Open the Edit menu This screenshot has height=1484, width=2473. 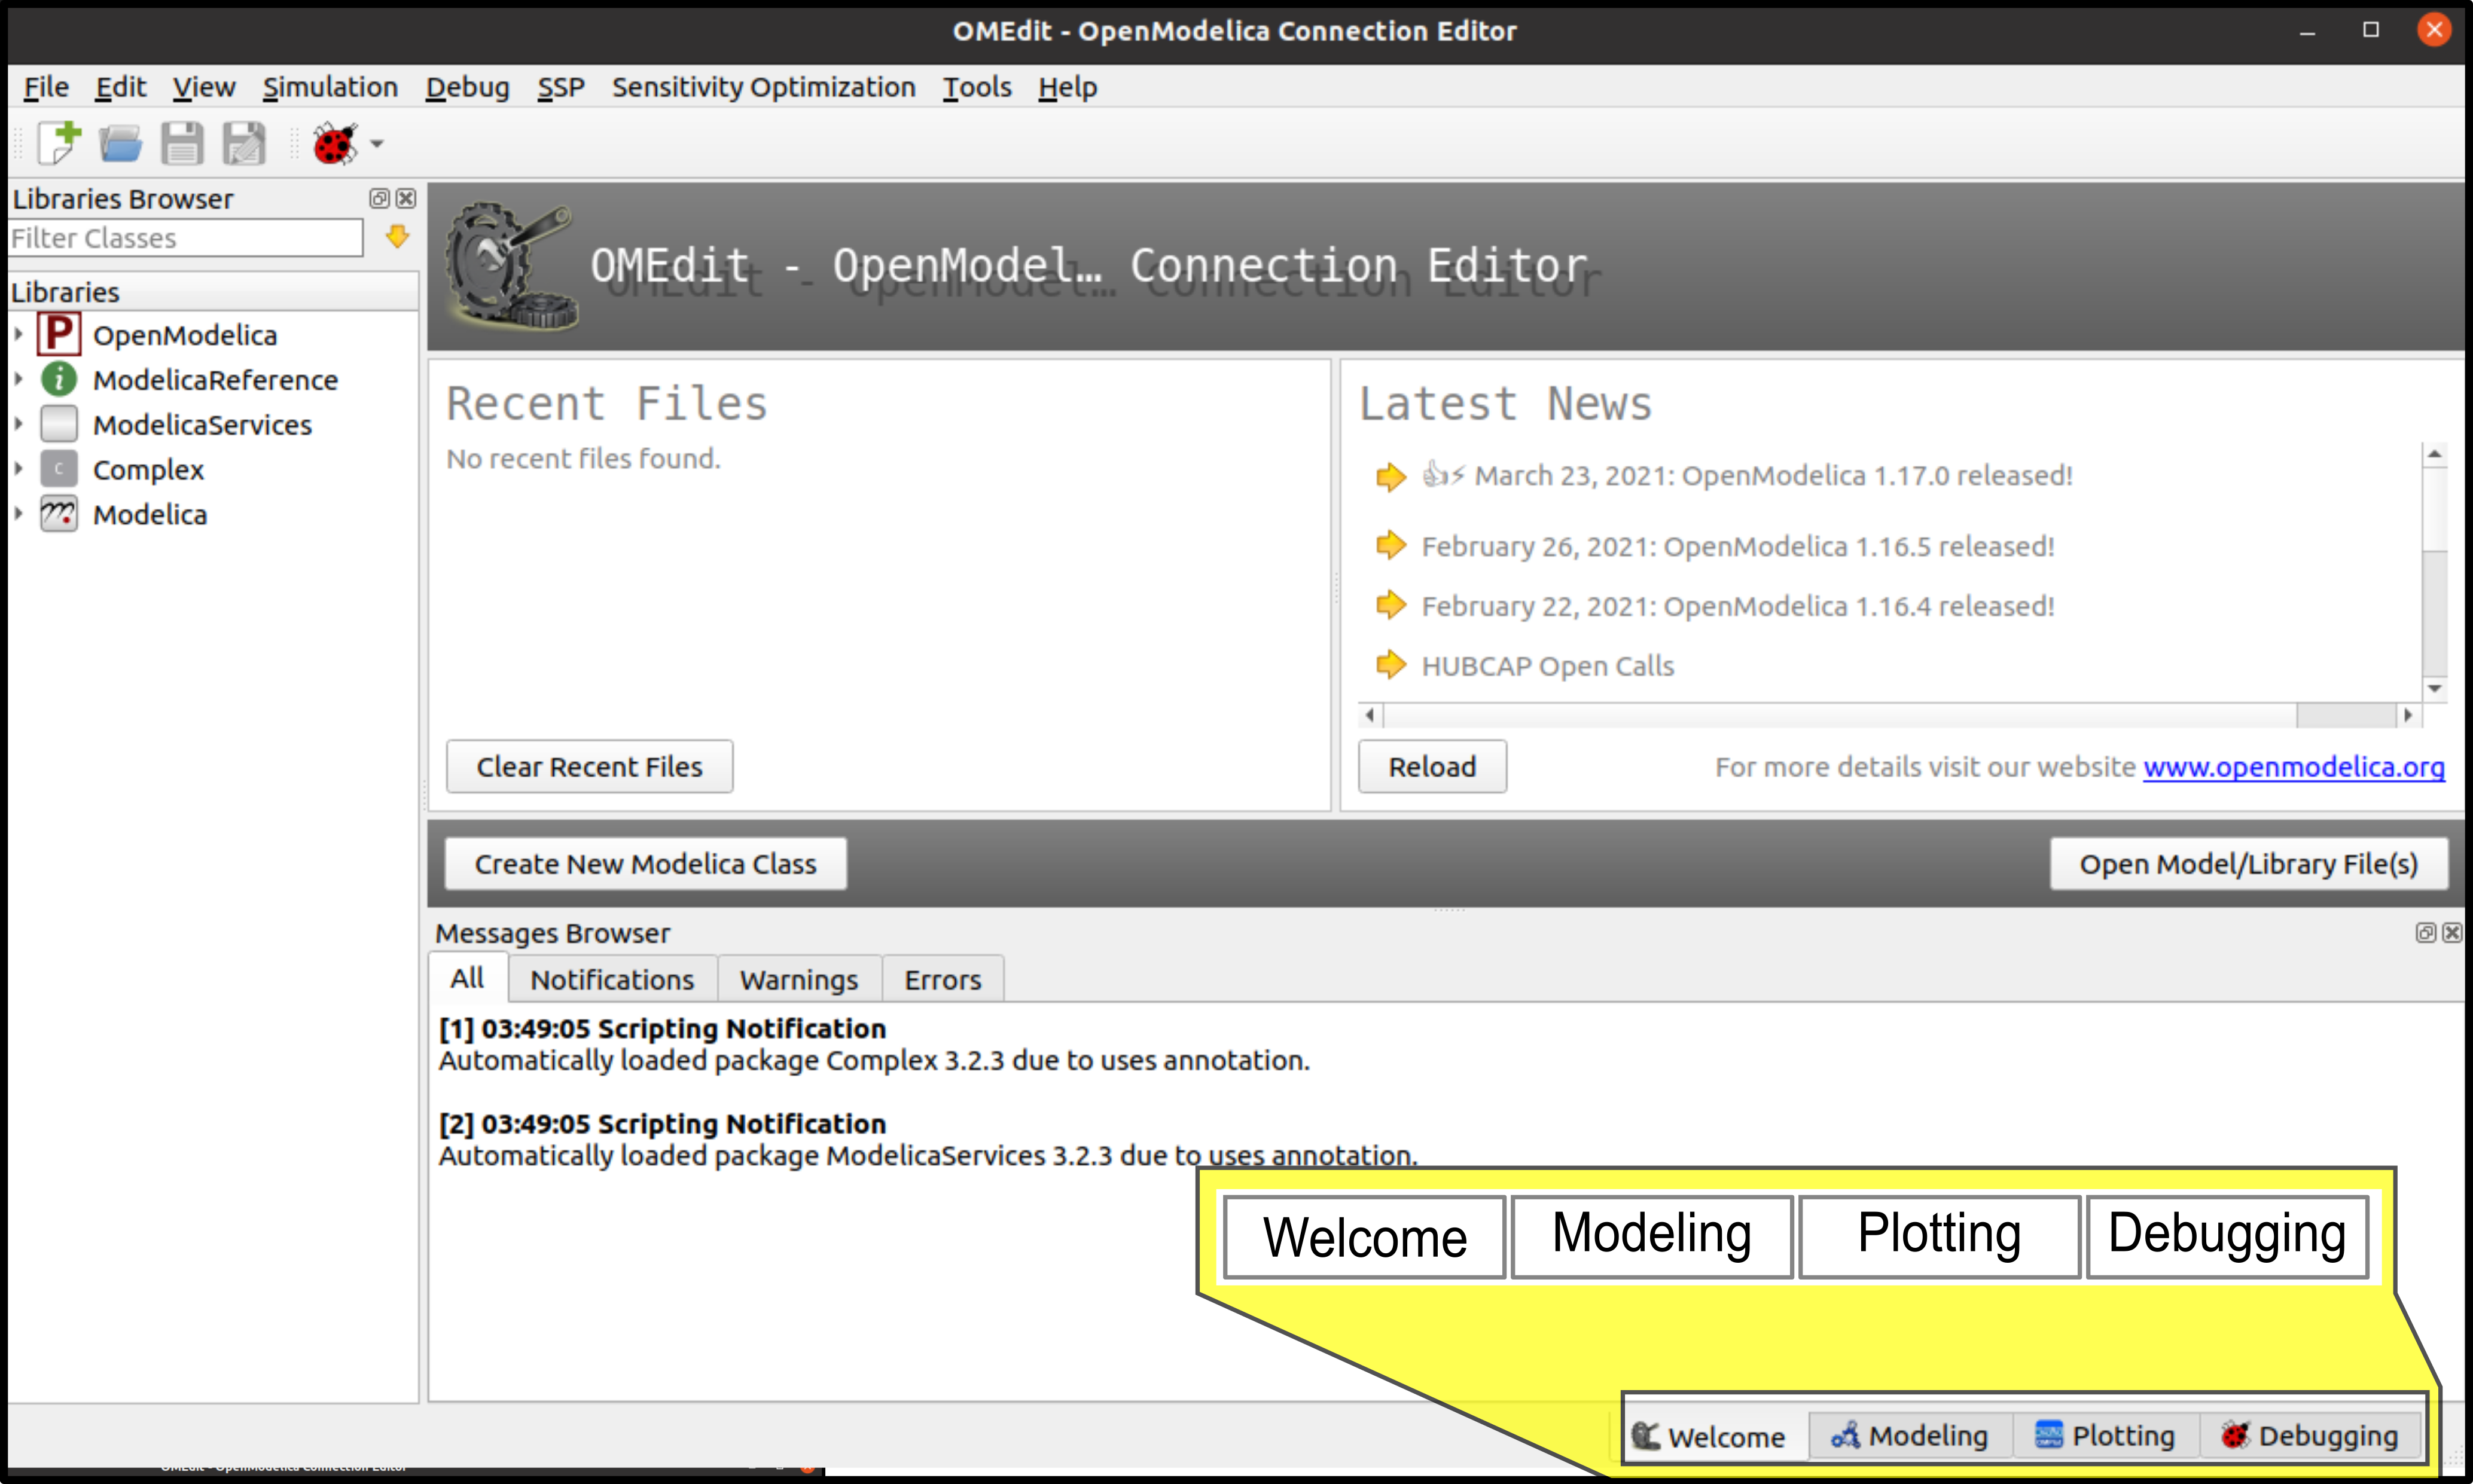tap(121, 87)
